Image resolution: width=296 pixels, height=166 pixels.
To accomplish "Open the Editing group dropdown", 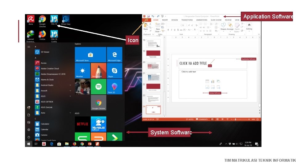I will pyautogui.click(x=249, y=27).
